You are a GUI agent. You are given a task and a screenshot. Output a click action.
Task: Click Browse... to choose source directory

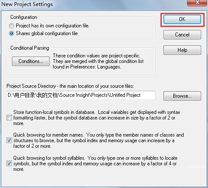(182, 96)
